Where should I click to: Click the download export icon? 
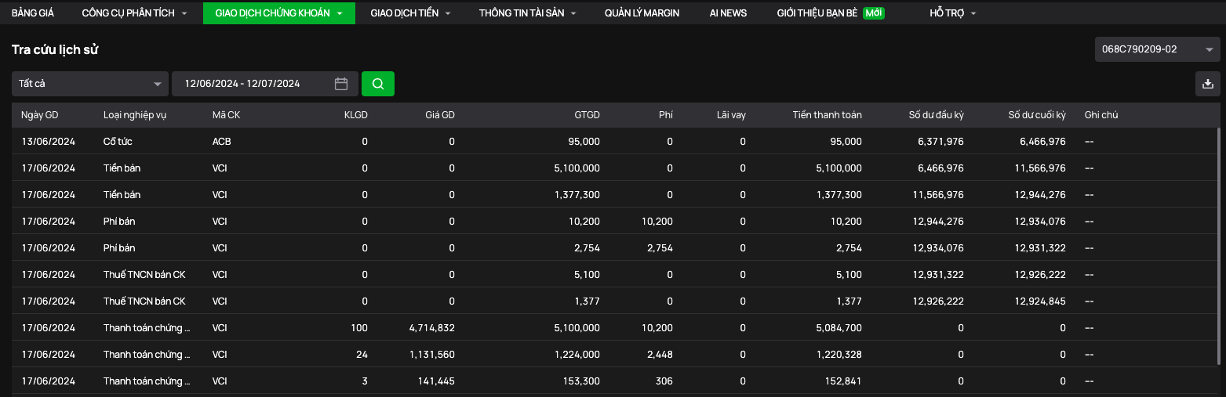click(1208, 84)
